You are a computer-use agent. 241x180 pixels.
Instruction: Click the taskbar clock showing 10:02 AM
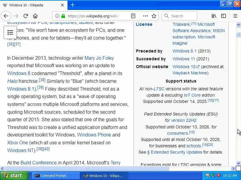[230, 175]
